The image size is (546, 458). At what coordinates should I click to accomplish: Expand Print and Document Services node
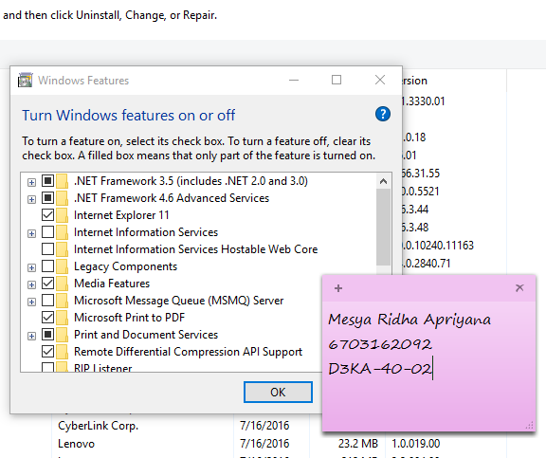pyautogui.click(x=31, y=336)
